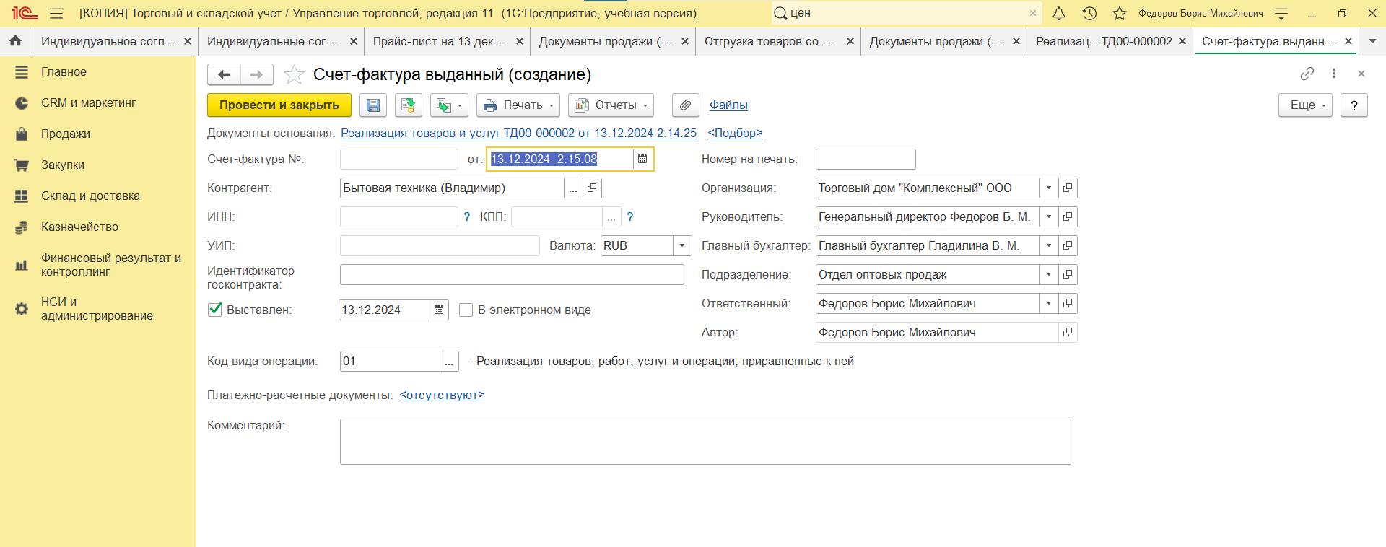Click the search magnifier icon

(780, 13)
